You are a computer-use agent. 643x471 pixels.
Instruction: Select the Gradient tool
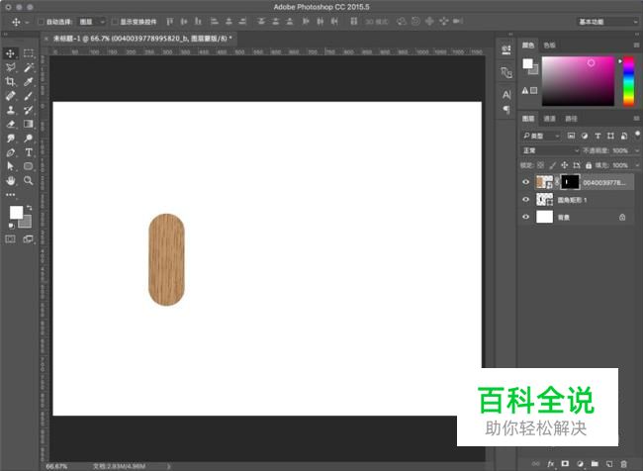pos(29,124)
